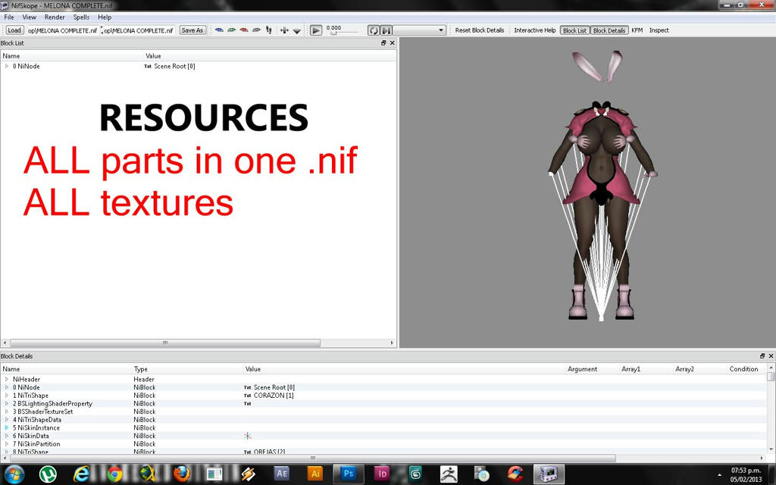Screen dimensions: 776x485
Task: Click the Load button
Action: click(14, 30)
